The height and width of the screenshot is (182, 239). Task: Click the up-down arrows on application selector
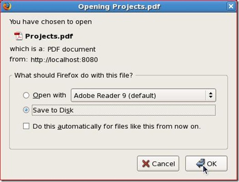coord(211,95)
